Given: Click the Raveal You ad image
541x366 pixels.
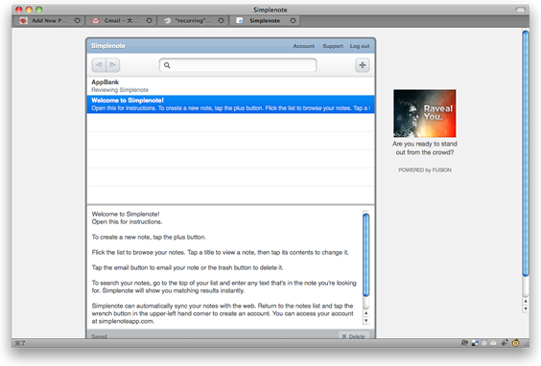Looking at the screenshot, I should point(425,113).
